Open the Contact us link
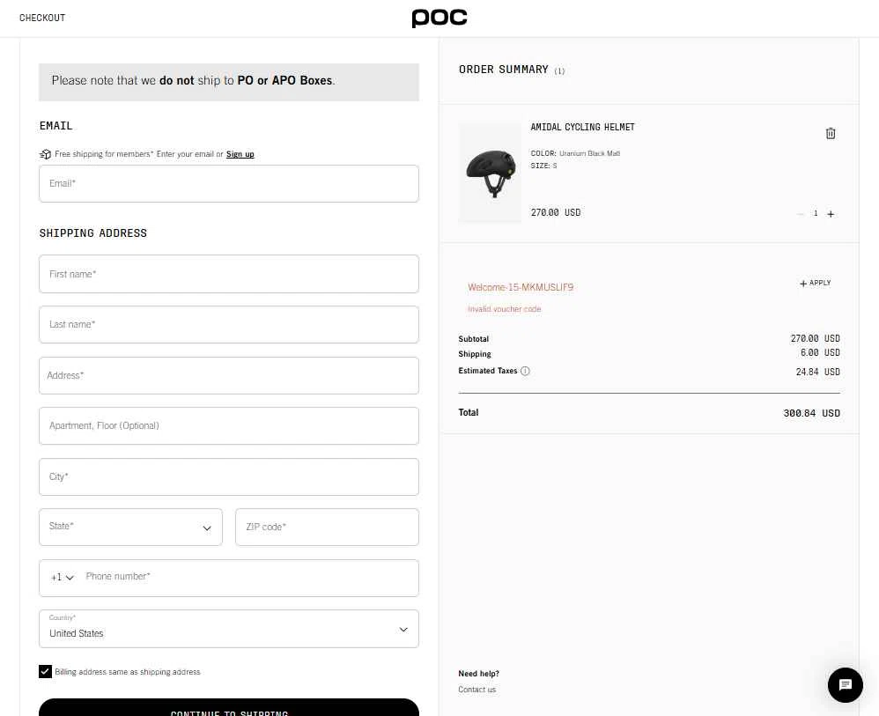The width and height of the screenshot is (879, 716). (x=476, y=690)
